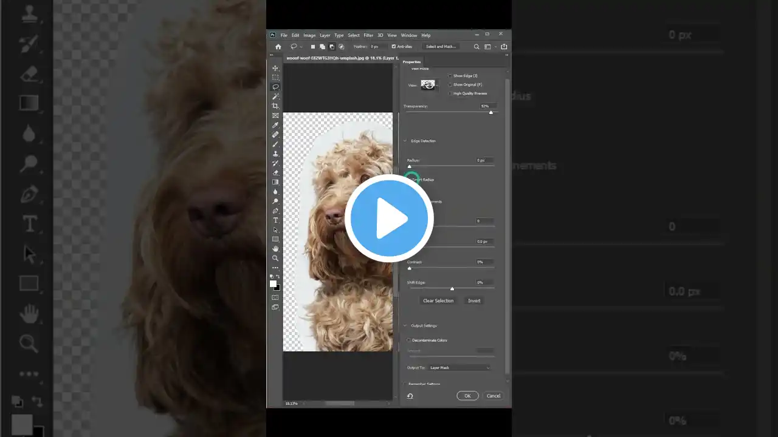Screen dimensions: 778x437
Task: Click the Cancel button
Action: (494, 396)
